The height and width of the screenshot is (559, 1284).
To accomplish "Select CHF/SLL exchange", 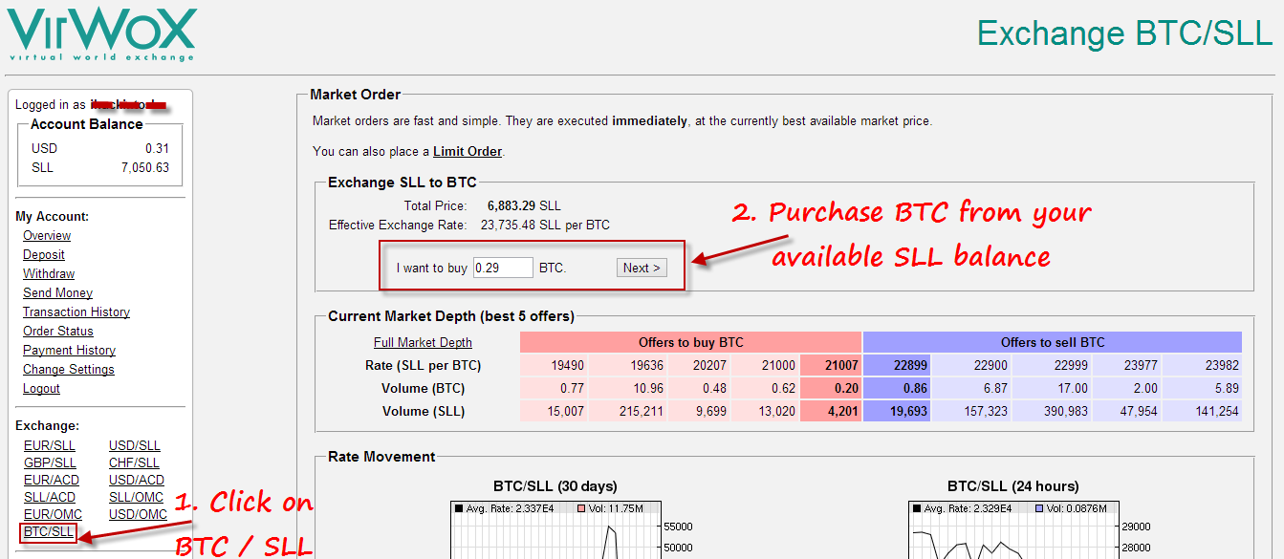I will (135, 463).
